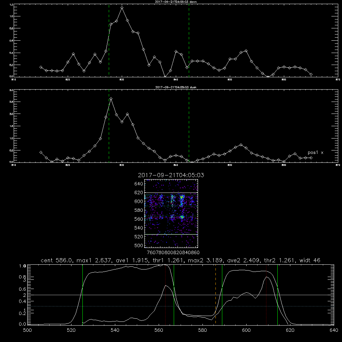Click the '600' x-axis label of bottom plot
This screenshot has height=342, width=342.
246,330
